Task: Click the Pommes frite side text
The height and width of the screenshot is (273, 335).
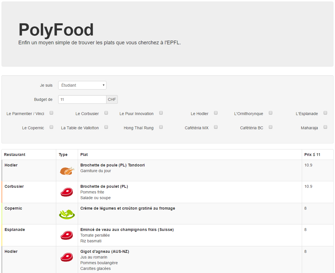Action: tap(92, 192)
